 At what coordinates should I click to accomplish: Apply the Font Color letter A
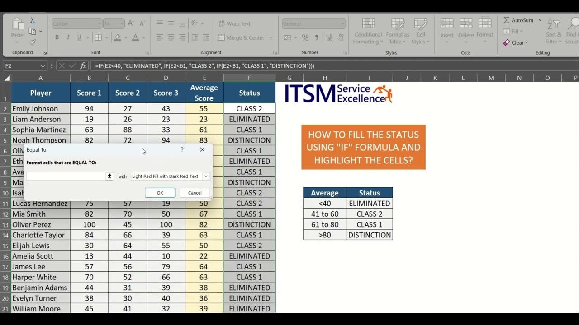click(135, 37)
